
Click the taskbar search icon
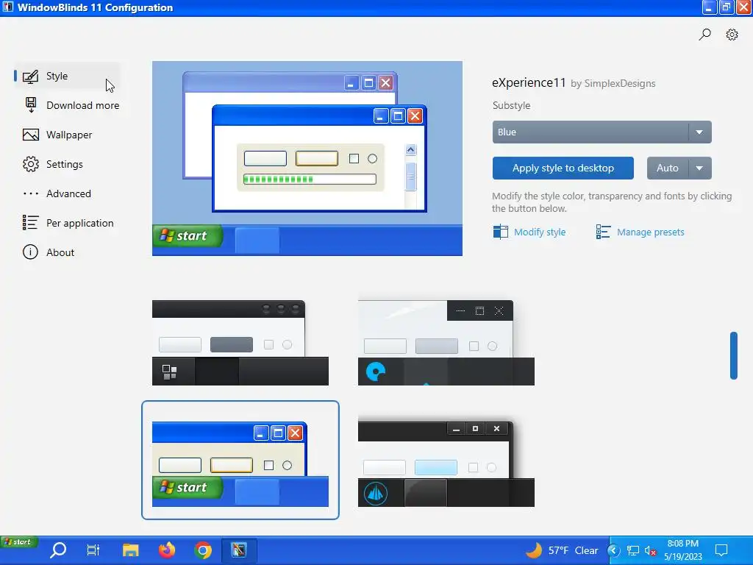[58, 550]
